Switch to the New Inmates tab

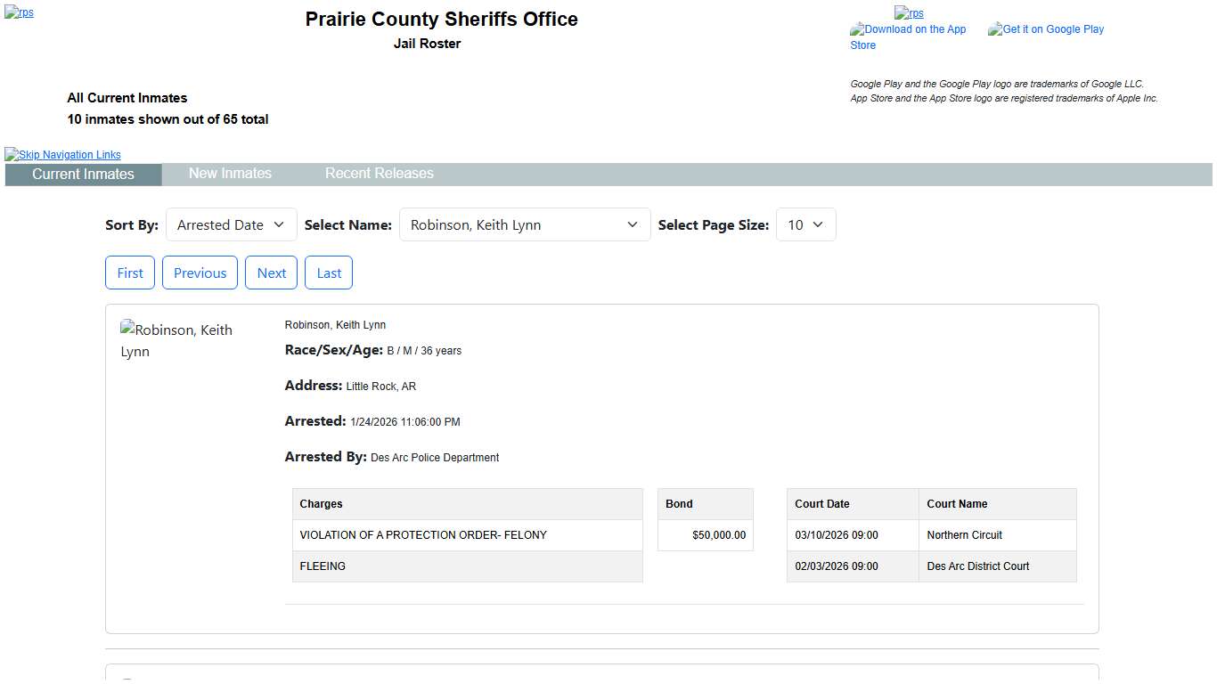coord(230,174)
